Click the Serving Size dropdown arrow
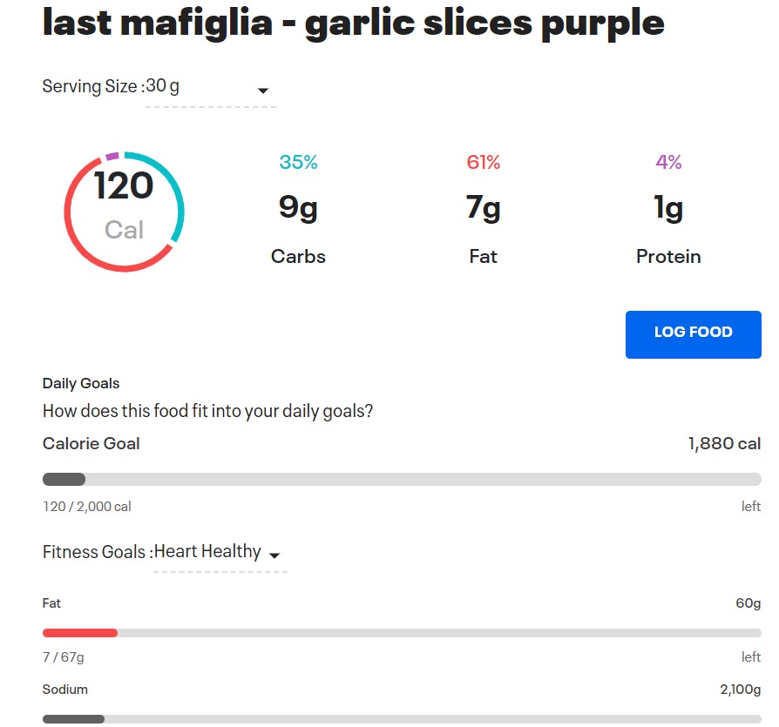Viewport: 779px width, 727px height. tap(262, 91)
